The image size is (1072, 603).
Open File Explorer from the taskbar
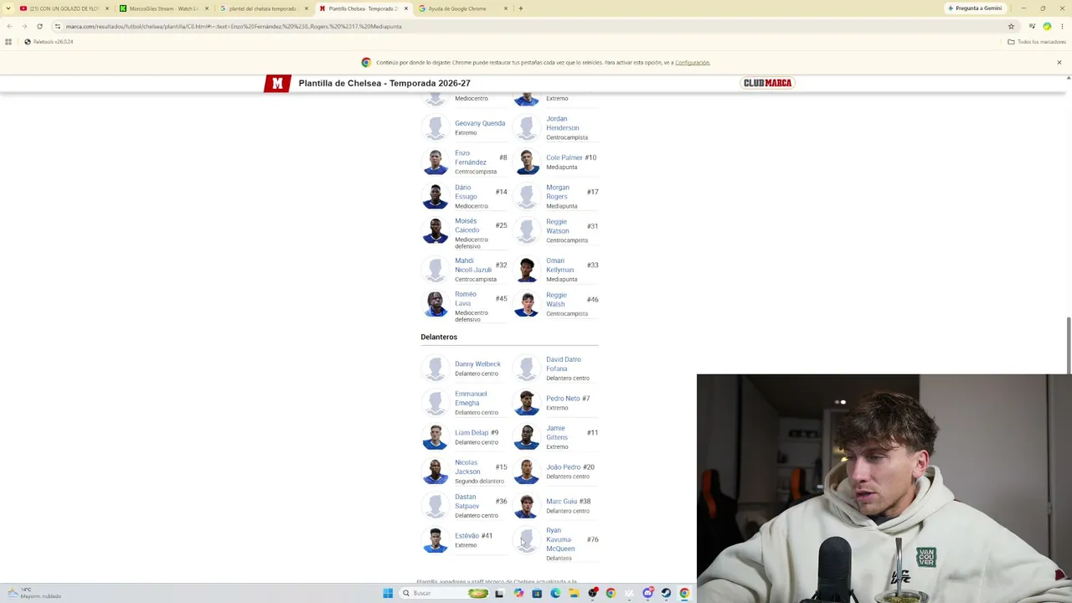(x=574, y=593)
